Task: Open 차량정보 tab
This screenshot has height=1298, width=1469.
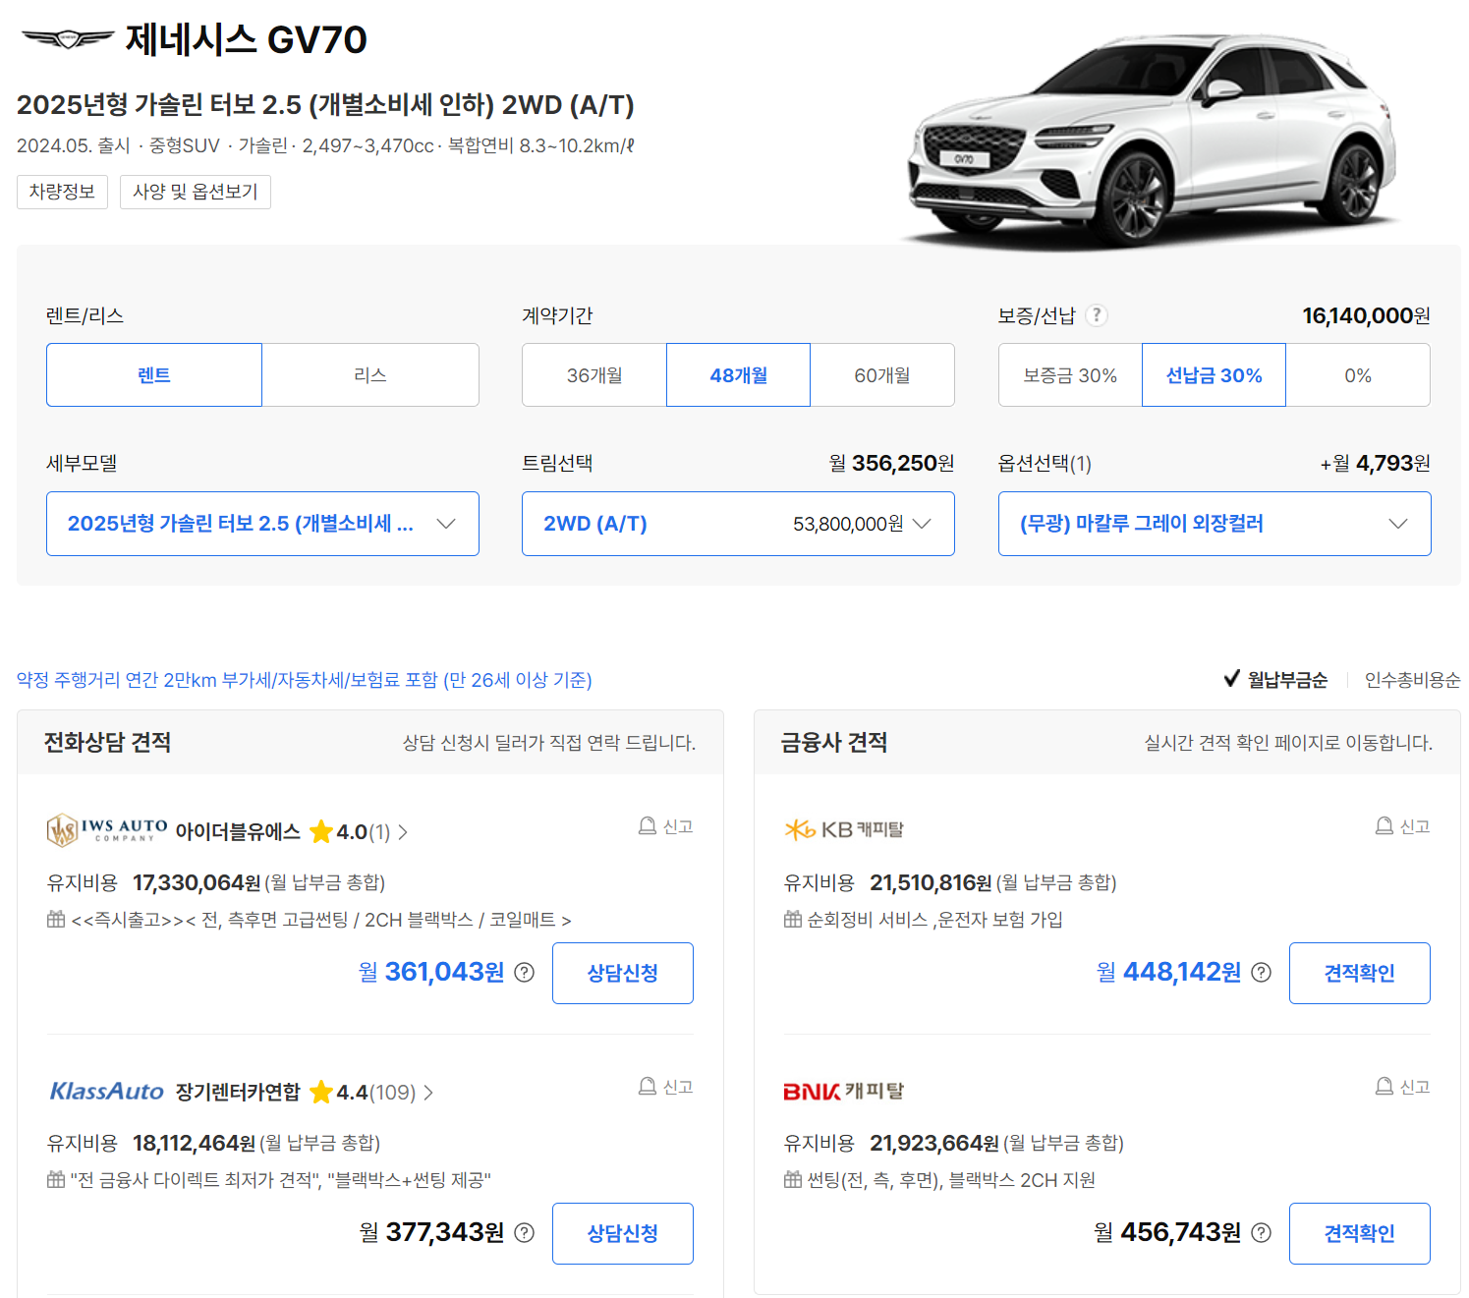Action: [62, 192]
